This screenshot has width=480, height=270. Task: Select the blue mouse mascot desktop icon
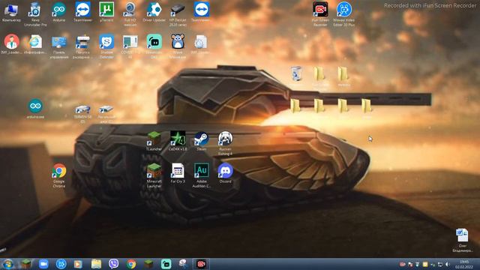click(178, 46)
